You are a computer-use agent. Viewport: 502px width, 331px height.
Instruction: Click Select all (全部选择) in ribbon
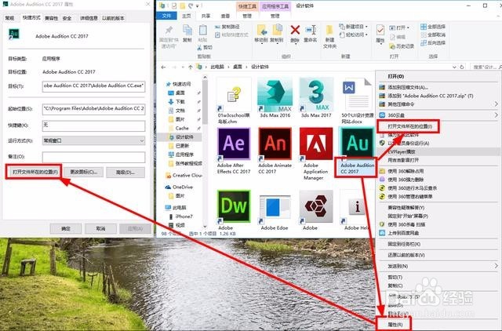(433, 27)
